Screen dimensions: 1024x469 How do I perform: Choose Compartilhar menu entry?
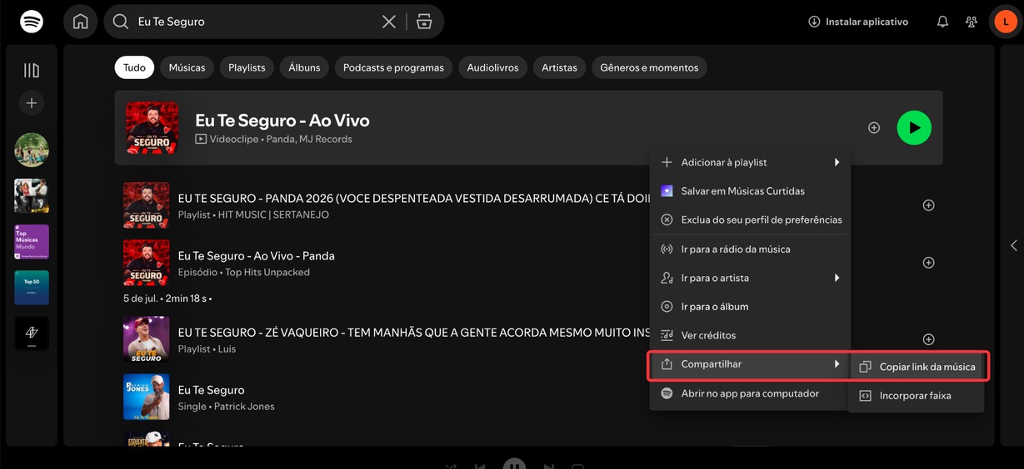[750, 364]
